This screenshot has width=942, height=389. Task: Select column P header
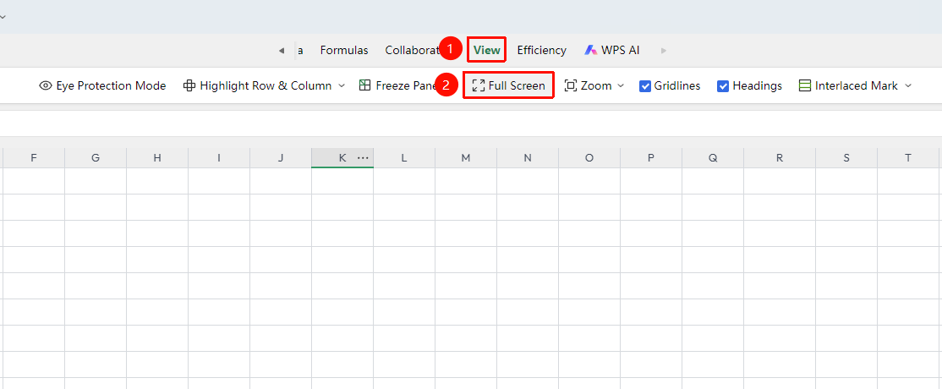(x=651, y=158)
